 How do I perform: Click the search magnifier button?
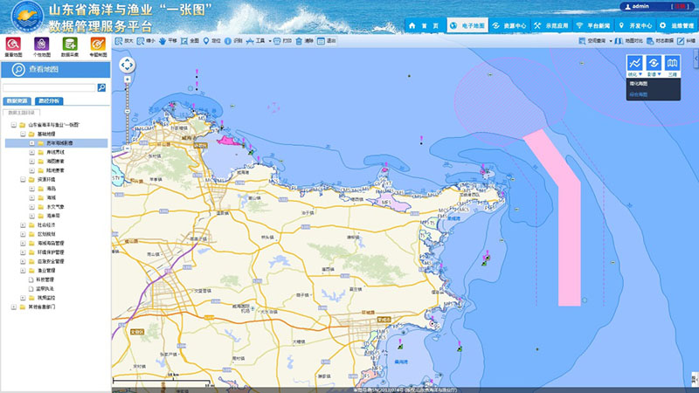(101, 88)
